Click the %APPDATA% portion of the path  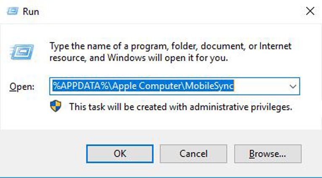tap(70, 86)
